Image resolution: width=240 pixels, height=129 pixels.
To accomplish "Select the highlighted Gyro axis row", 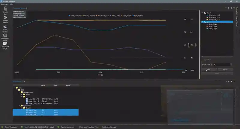I will click(x=217, y=22).
